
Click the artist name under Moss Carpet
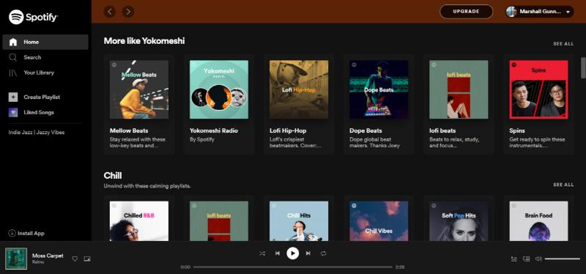point(38,262)
